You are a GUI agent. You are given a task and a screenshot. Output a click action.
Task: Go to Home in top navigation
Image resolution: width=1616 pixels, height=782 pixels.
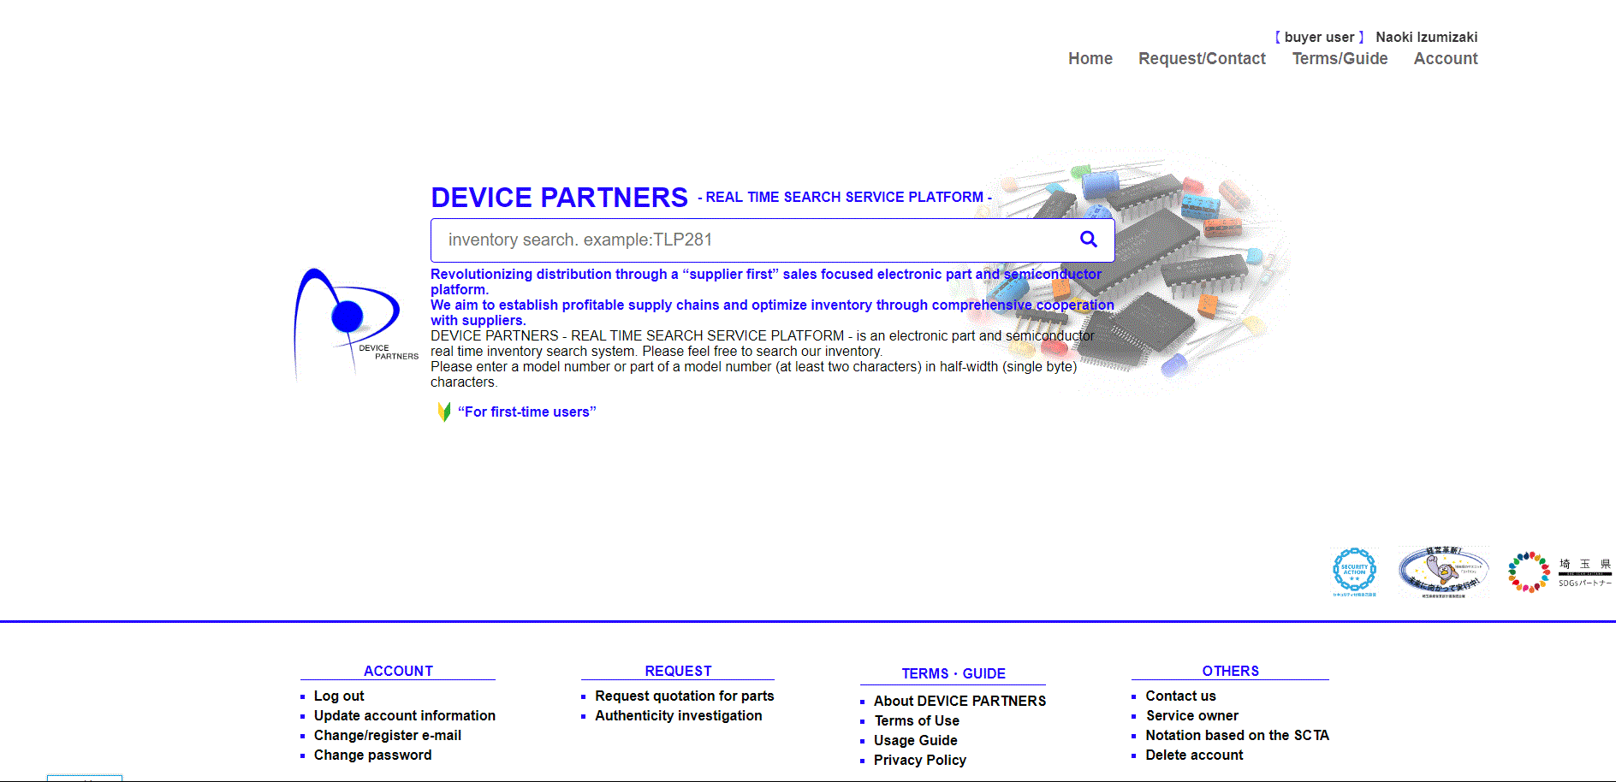coord(1090,58)
